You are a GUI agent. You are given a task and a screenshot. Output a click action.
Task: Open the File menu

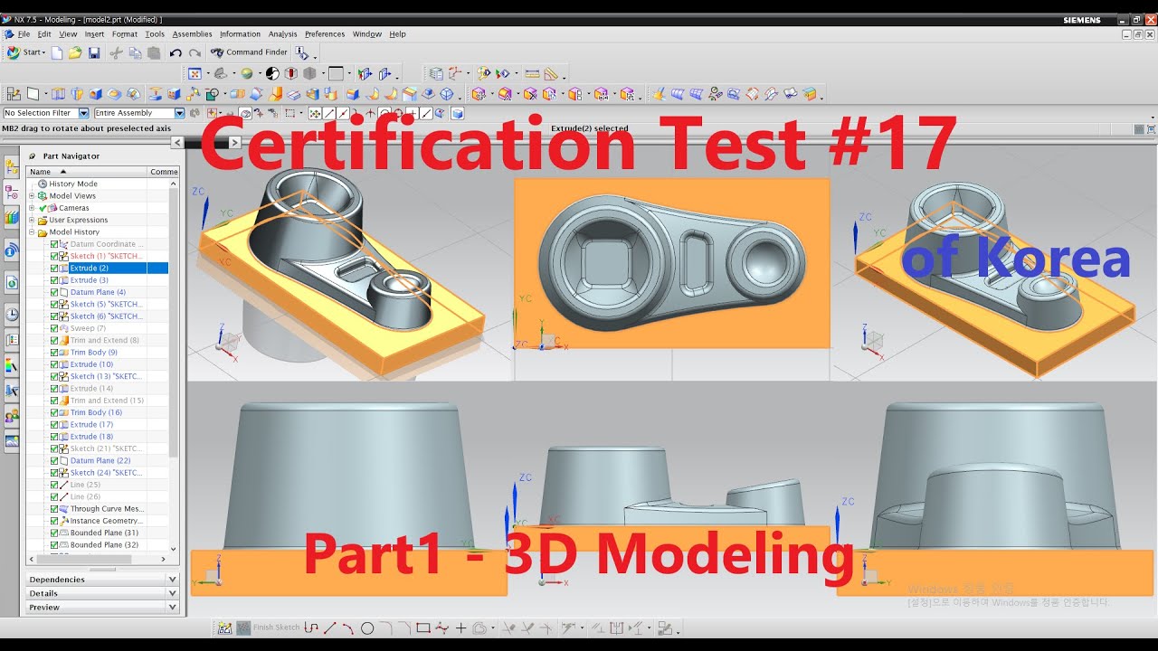(x=24, y=34)
